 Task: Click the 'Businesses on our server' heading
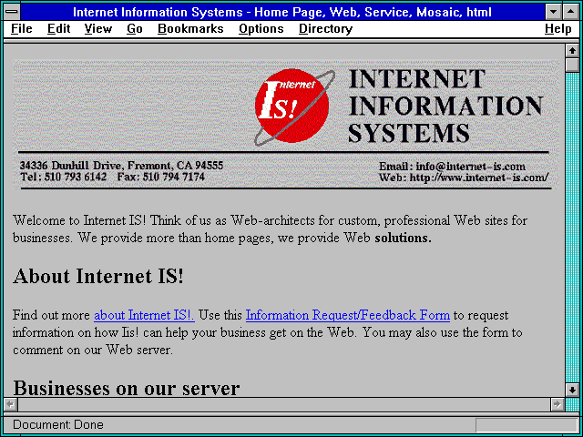[127, 388]
